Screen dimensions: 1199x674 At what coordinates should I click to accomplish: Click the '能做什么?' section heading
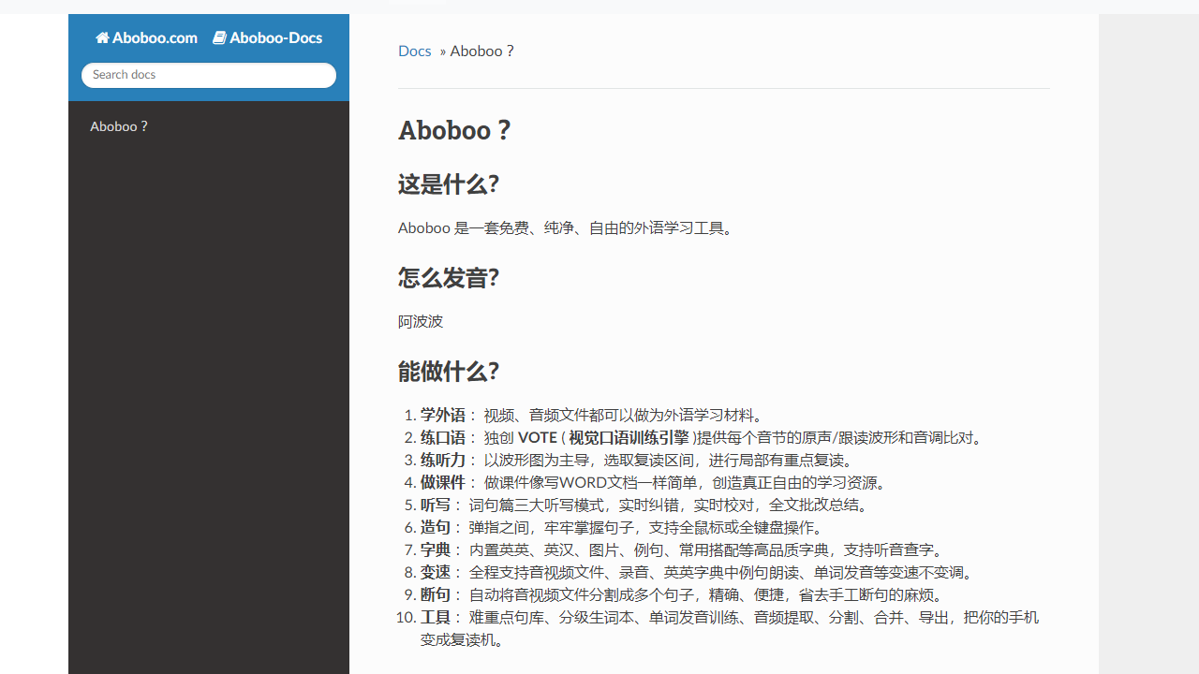pos(449,372)
